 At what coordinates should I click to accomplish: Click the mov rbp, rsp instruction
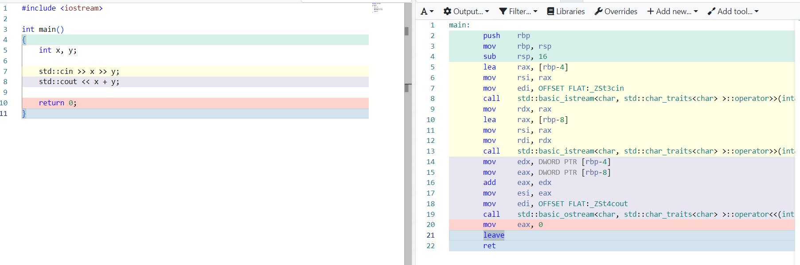point(517,46)
